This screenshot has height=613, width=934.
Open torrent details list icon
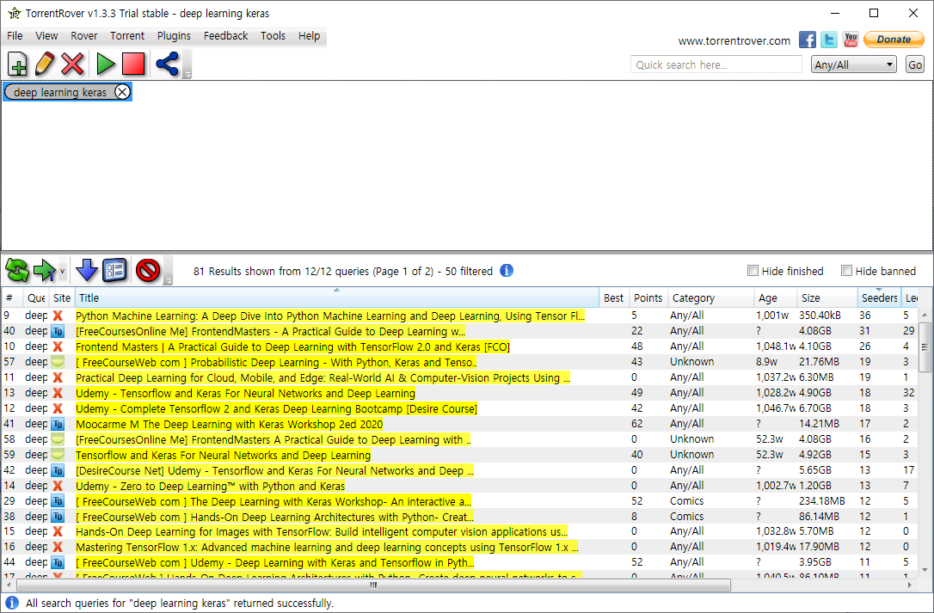pos(115,271)
